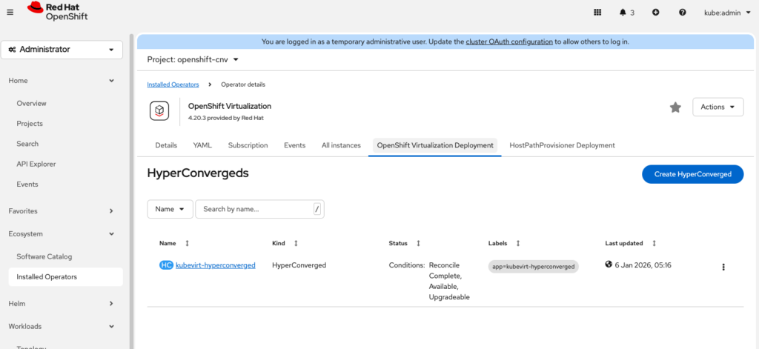
Task: Click the plus quick create icon
Action: tap(655, 12)
